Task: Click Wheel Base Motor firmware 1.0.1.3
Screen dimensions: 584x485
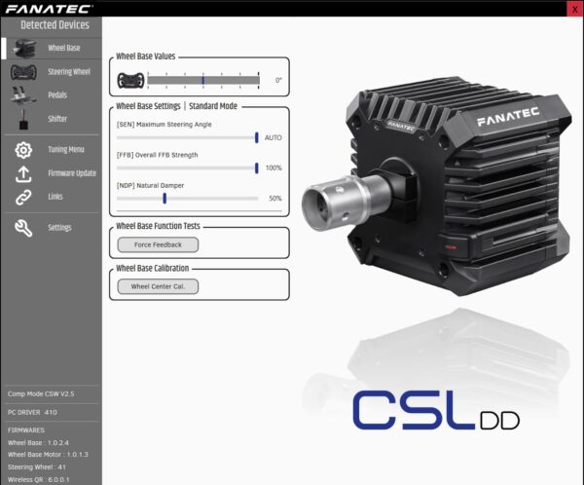Action: pyautogui.click(x=48, y=455)
